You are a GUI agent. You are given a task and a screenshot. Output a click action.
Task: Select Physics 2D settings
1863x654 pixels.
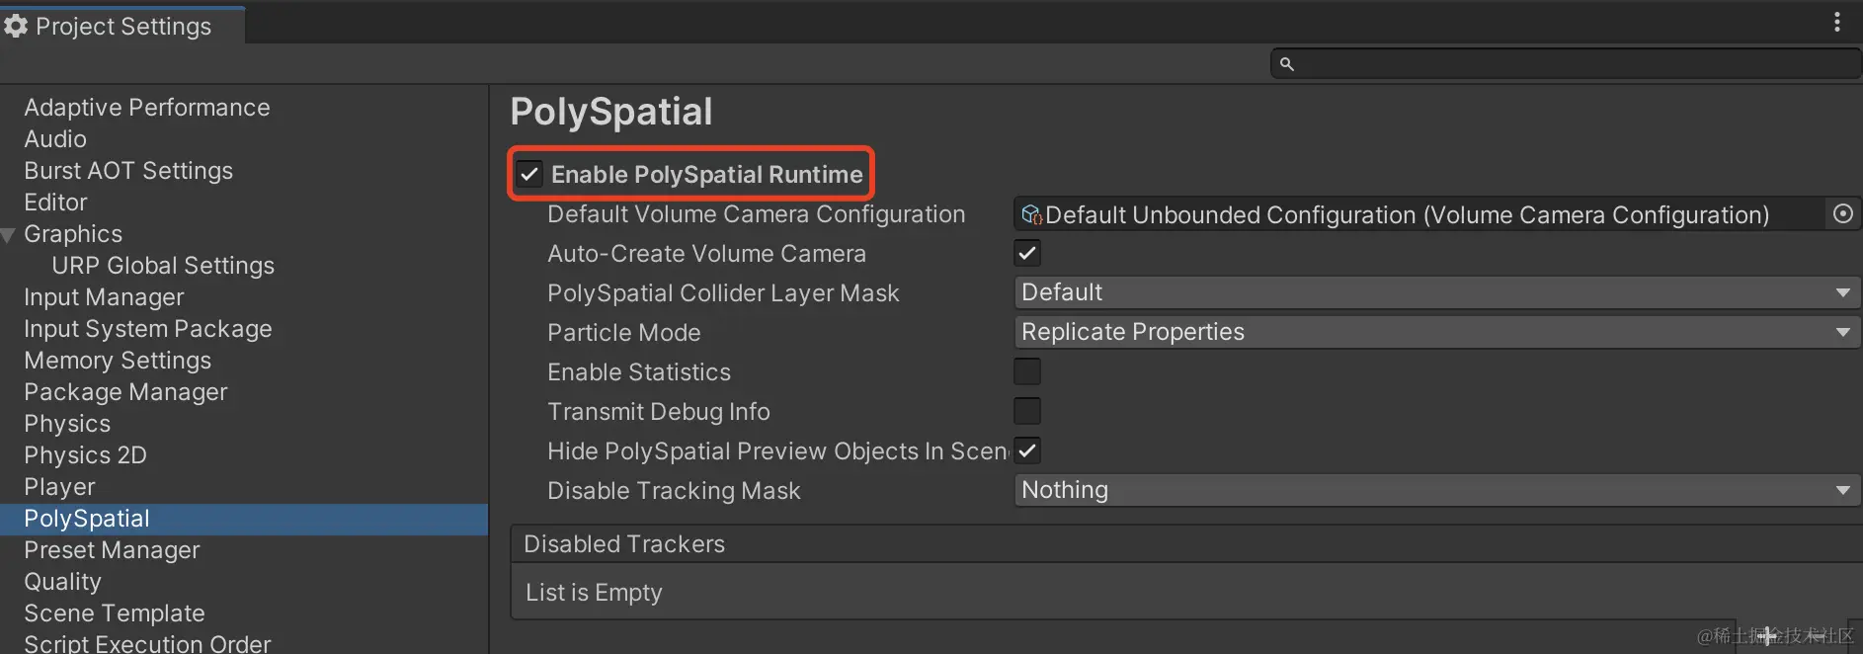[85, 454]
